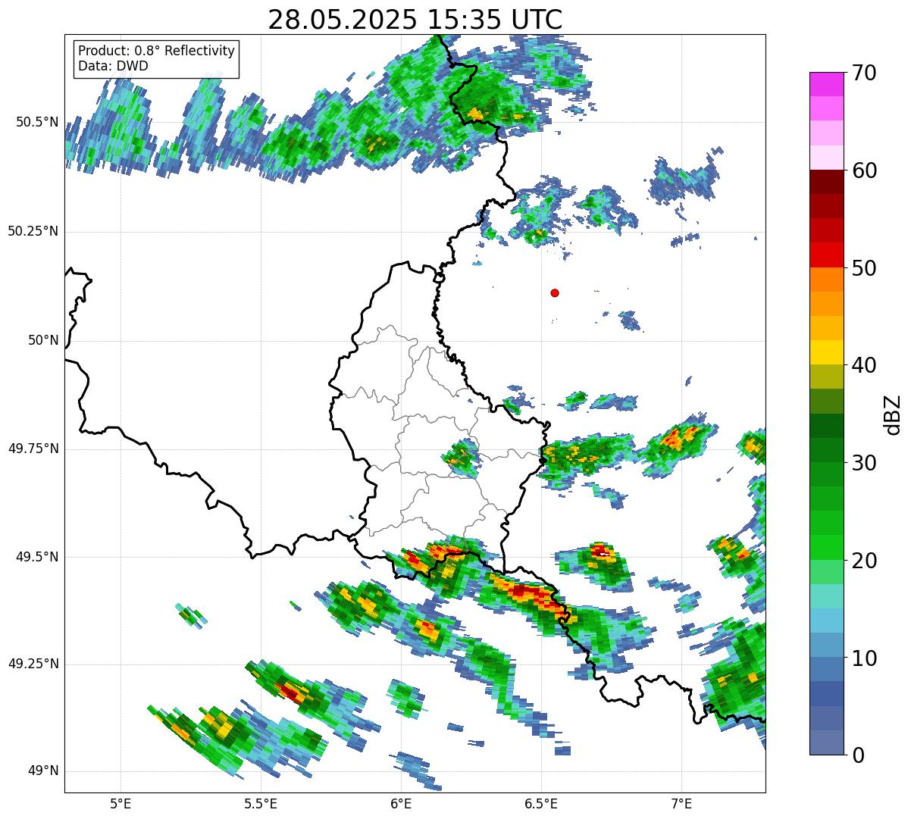911x819 pixels.
Task: Click the '50.5°N' latitude label
Action: pos(36,122)
